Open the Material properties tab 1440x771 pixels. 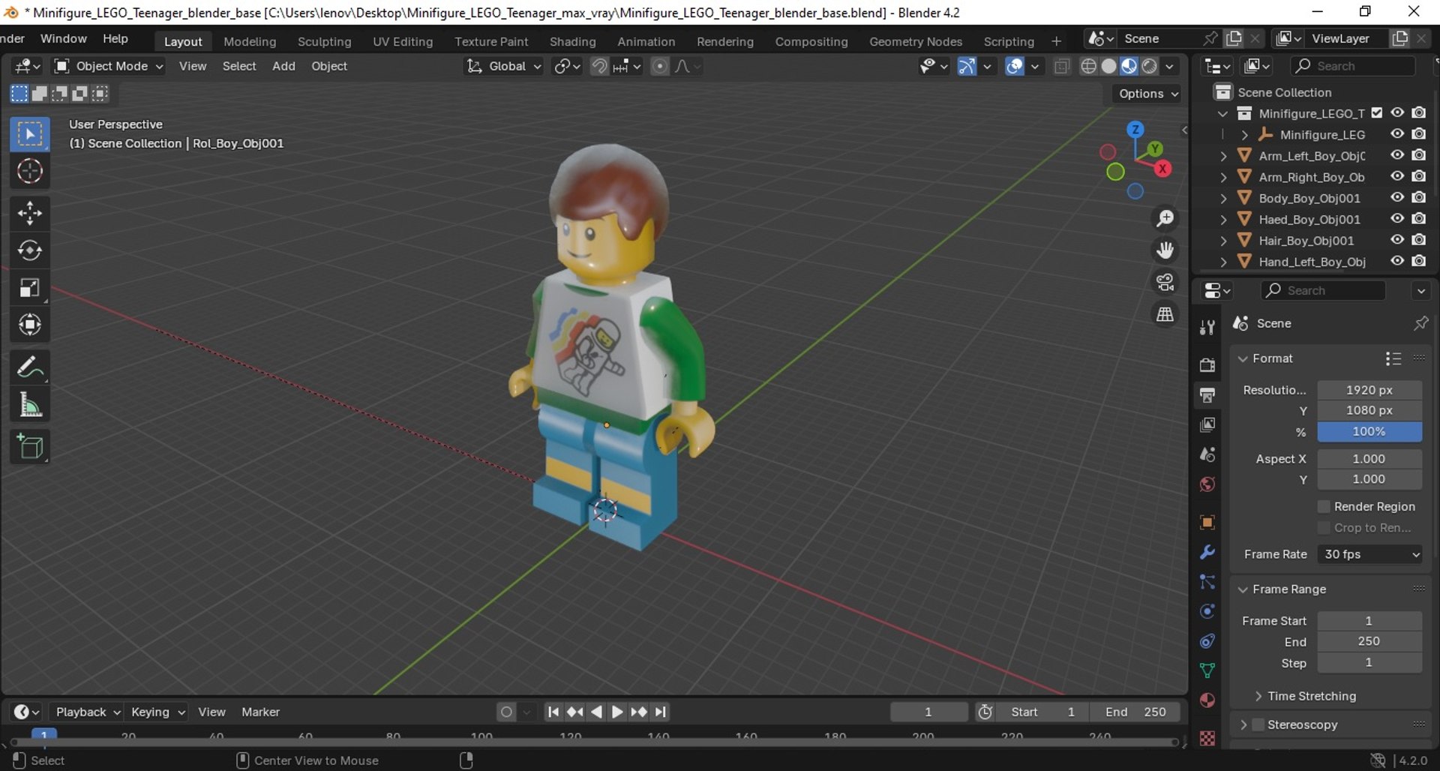1207,700
